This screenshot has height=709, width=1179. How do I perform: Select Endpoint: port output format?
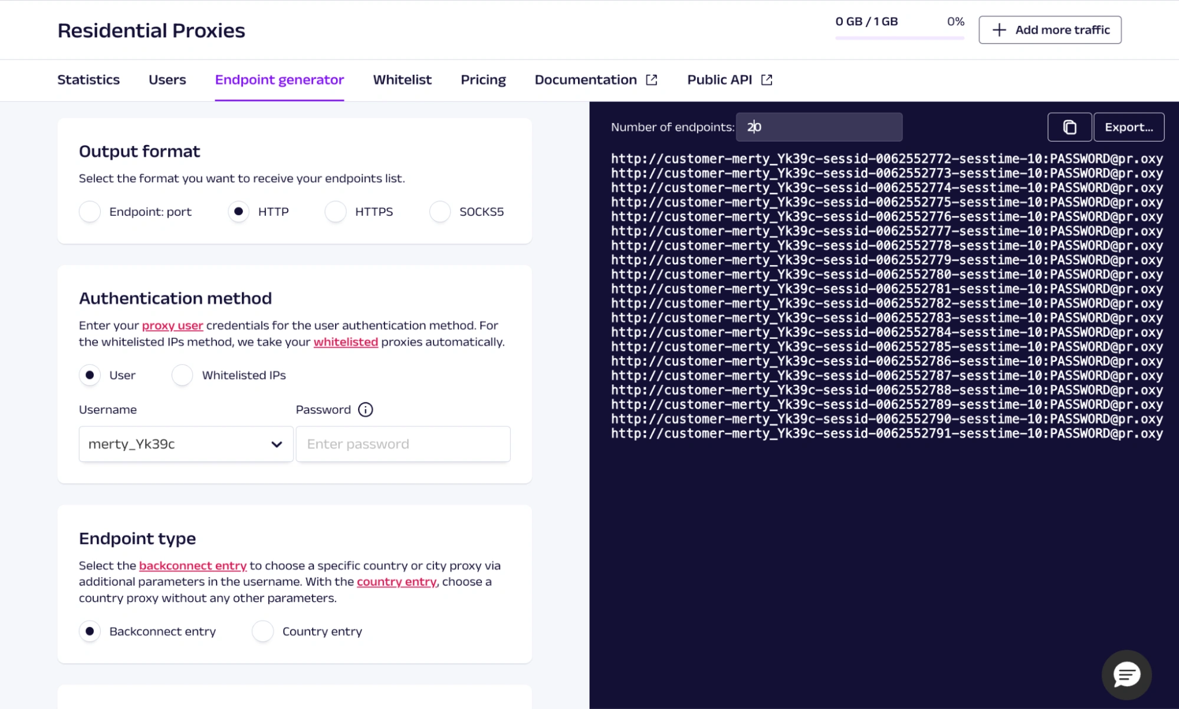click(90, 212)
